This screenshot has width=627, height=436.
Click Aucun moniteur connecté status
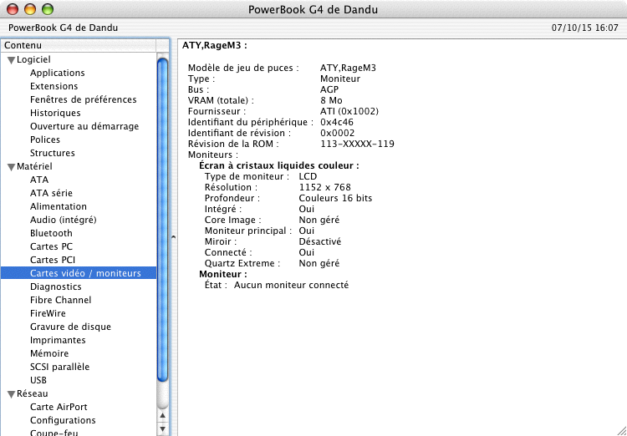click(291, 286)
